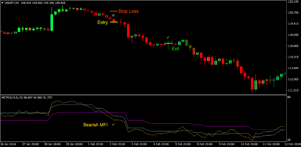Click the 80 level on the METRO scale
Viewport: 301px width, 147px height.
tap(289, 97)
